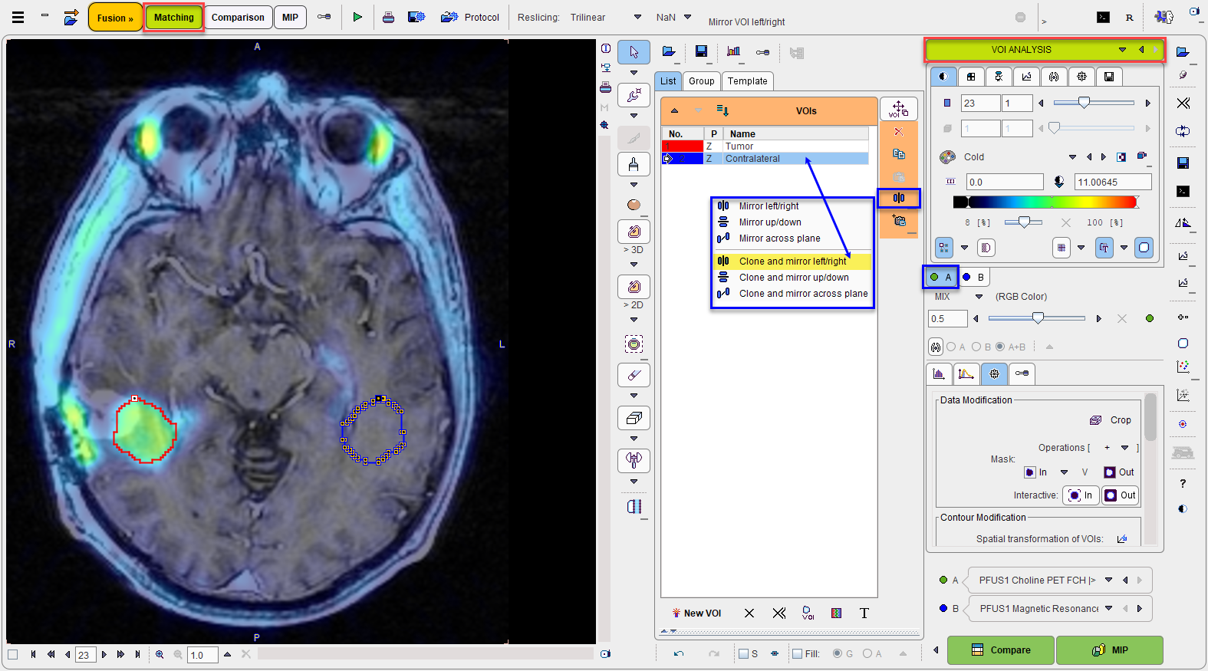Open the Cold color table dropdown
1208x671 pixels.
tap(1072, 157)
